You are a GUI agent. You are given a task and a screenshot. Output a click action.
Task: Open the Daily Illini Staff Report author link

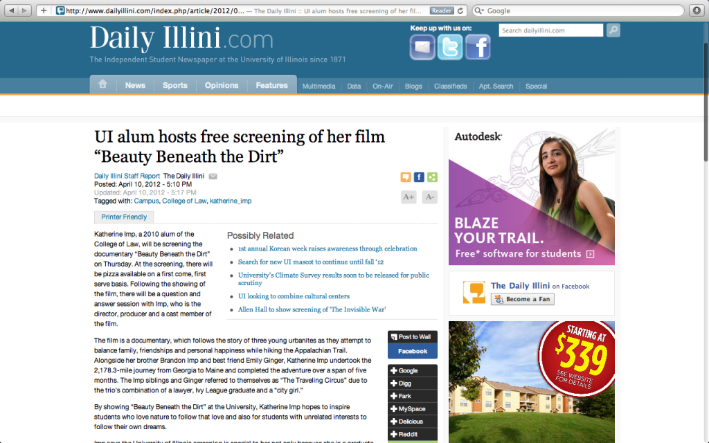(127, 176)
